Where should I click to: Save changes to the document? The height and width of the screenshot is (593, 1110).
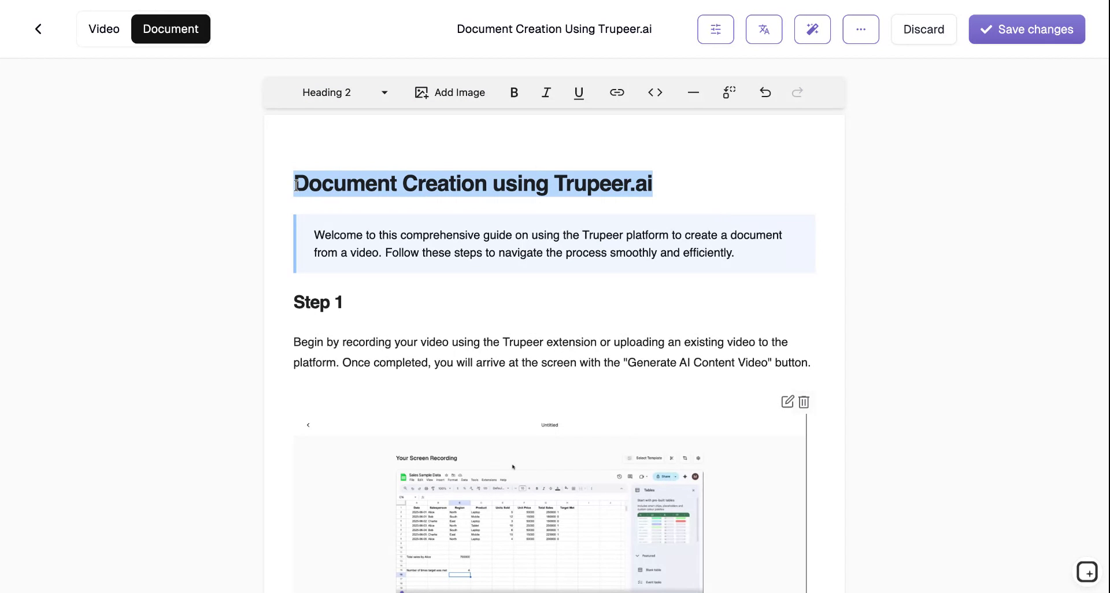pos(1026,29)
